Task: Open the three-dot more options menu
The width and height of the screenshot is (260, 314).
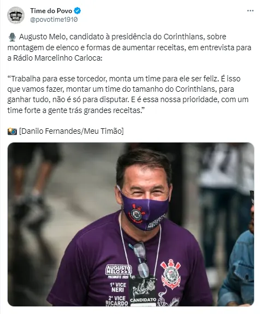Action: pyautogui.click(x=250, y=11)
